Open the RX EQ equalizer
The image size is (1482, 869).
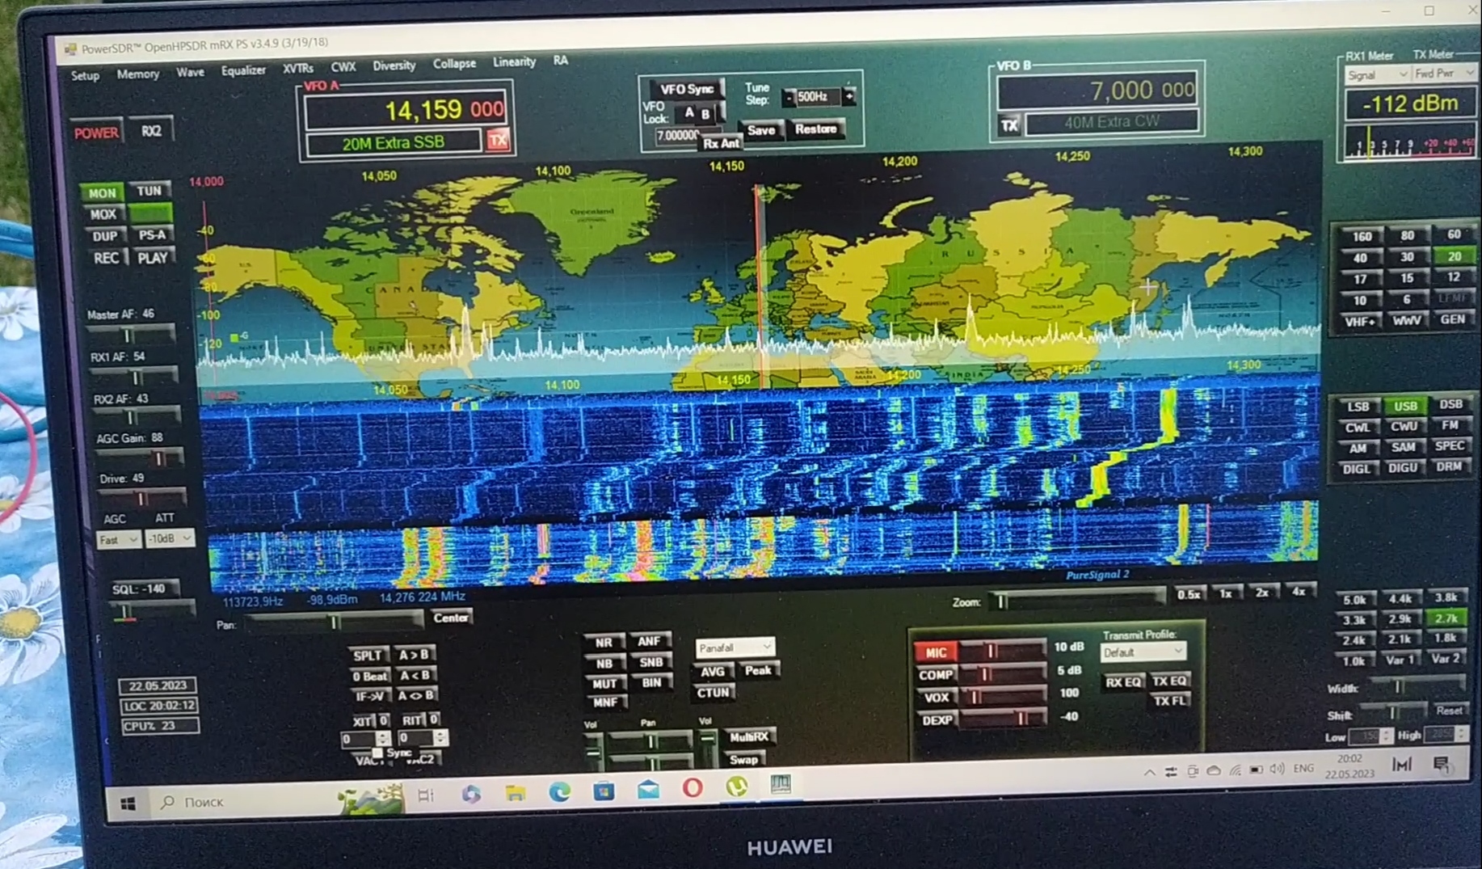(1123, 683)
